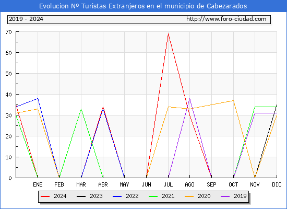Click the ENE month axis label
Screen dimensions: 287x209
(38, 184)
